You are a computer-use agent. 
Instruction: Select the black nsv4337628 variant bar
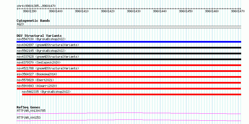[x=129, y=59]
